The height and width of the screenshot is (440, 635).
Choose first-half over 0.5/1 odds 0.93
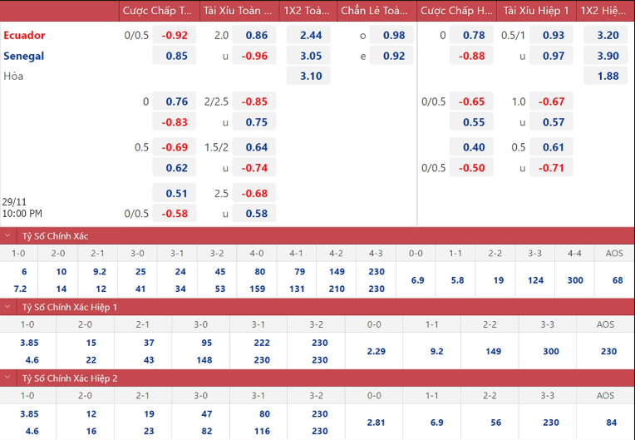(551, 35)
